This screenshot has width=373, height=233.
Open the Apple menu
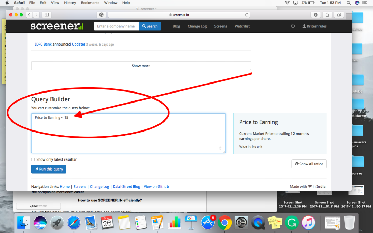[7, 3]
